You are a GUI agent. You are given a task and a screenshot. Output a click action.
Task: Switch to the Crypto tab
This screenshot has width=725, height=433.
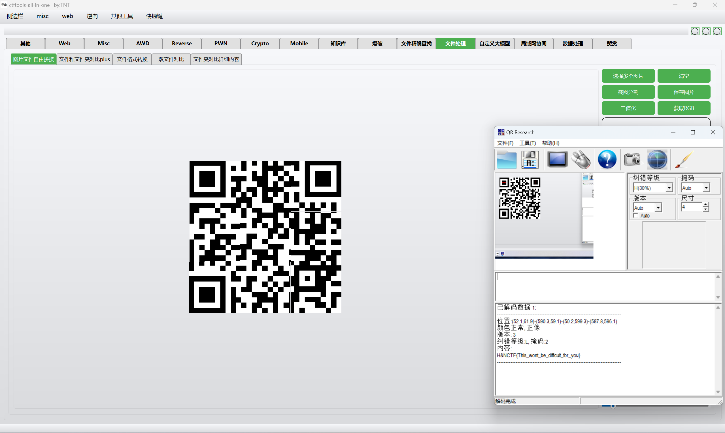coord(260,43)
